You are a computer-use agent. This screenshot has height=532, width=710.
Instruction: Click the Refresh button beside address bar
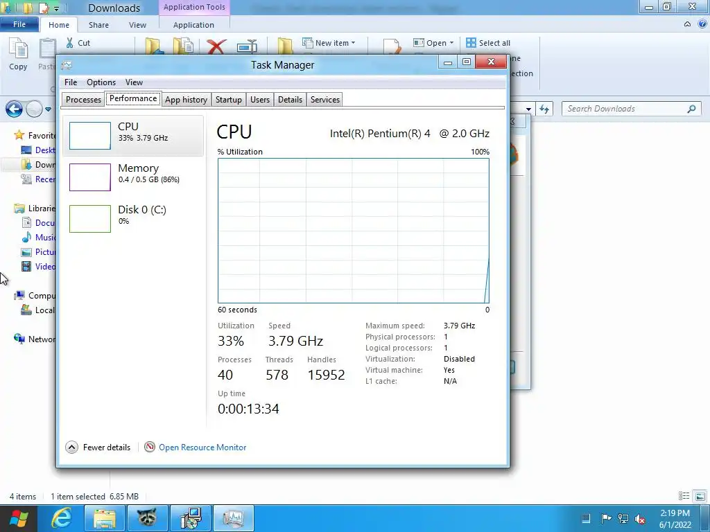pos(544,109)
